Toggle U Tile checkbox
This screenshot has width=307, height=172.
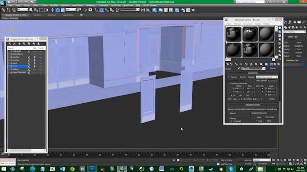pyautogui.click(x=262, y=88)
